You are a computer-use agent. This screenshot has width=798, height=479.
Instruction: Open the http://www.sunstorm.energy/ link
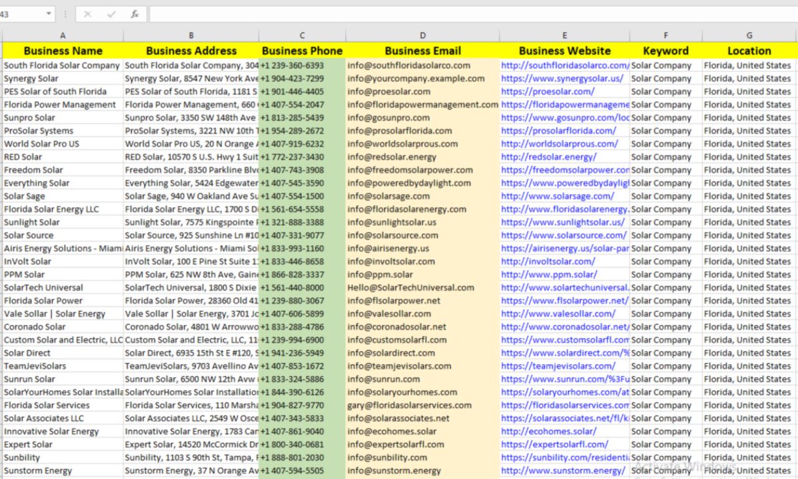[563, 470]
